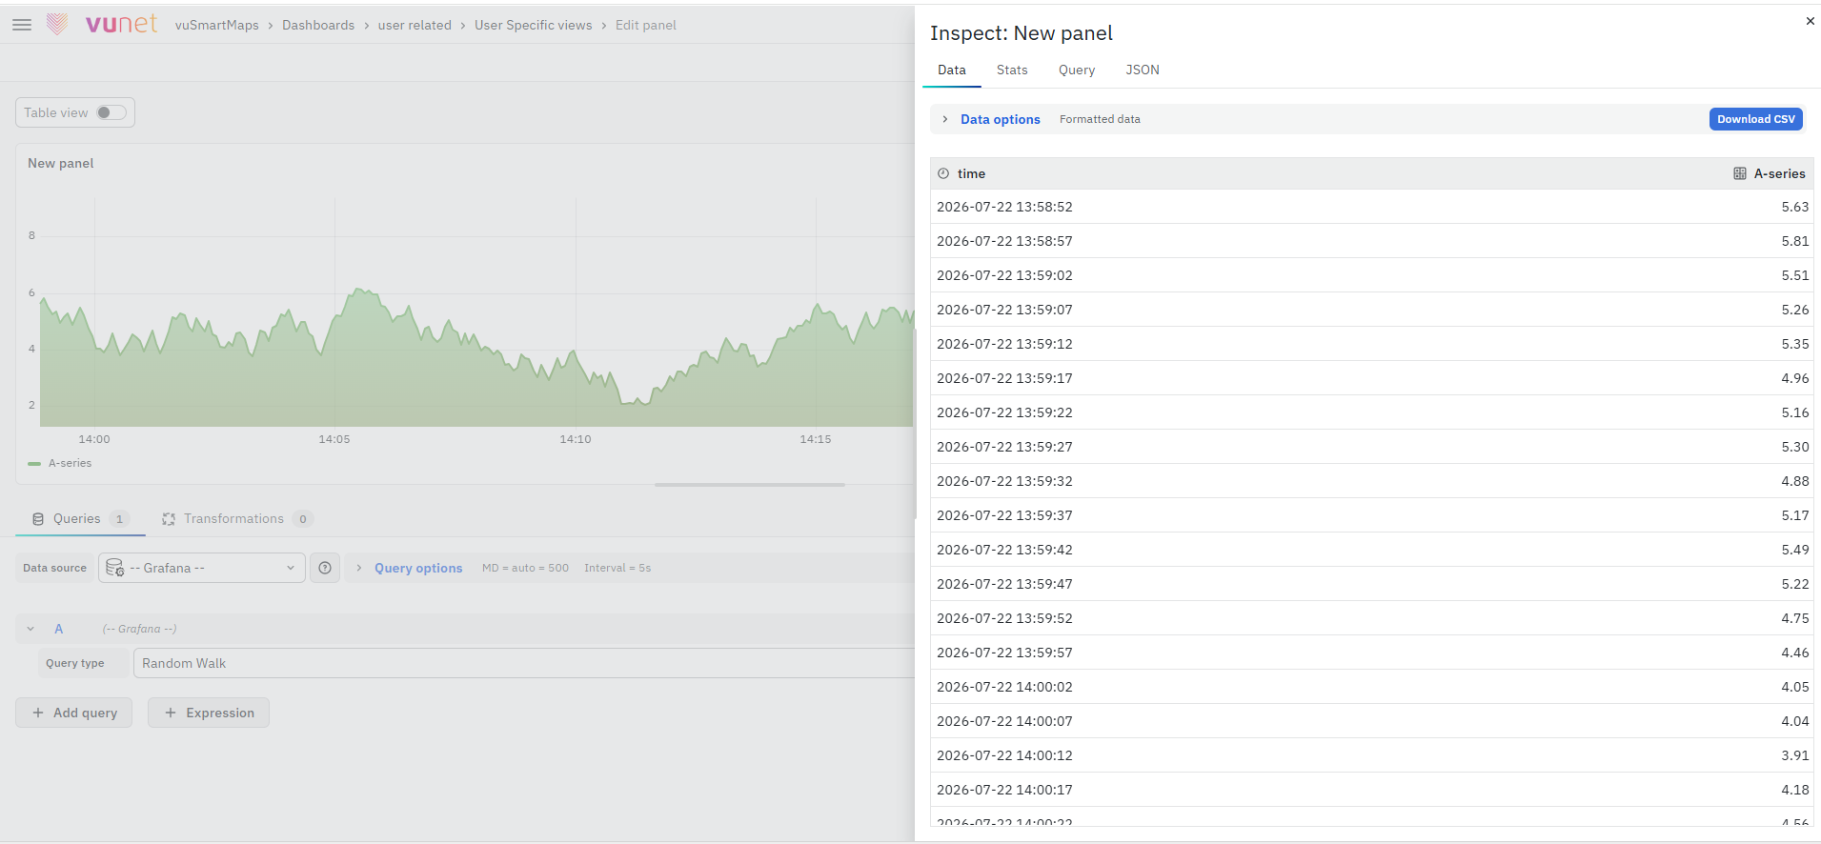Viewport: 1821px width, 844px height.
Task: Click horizontal scrollbar below the chart
Action: (x=750, y=485)
